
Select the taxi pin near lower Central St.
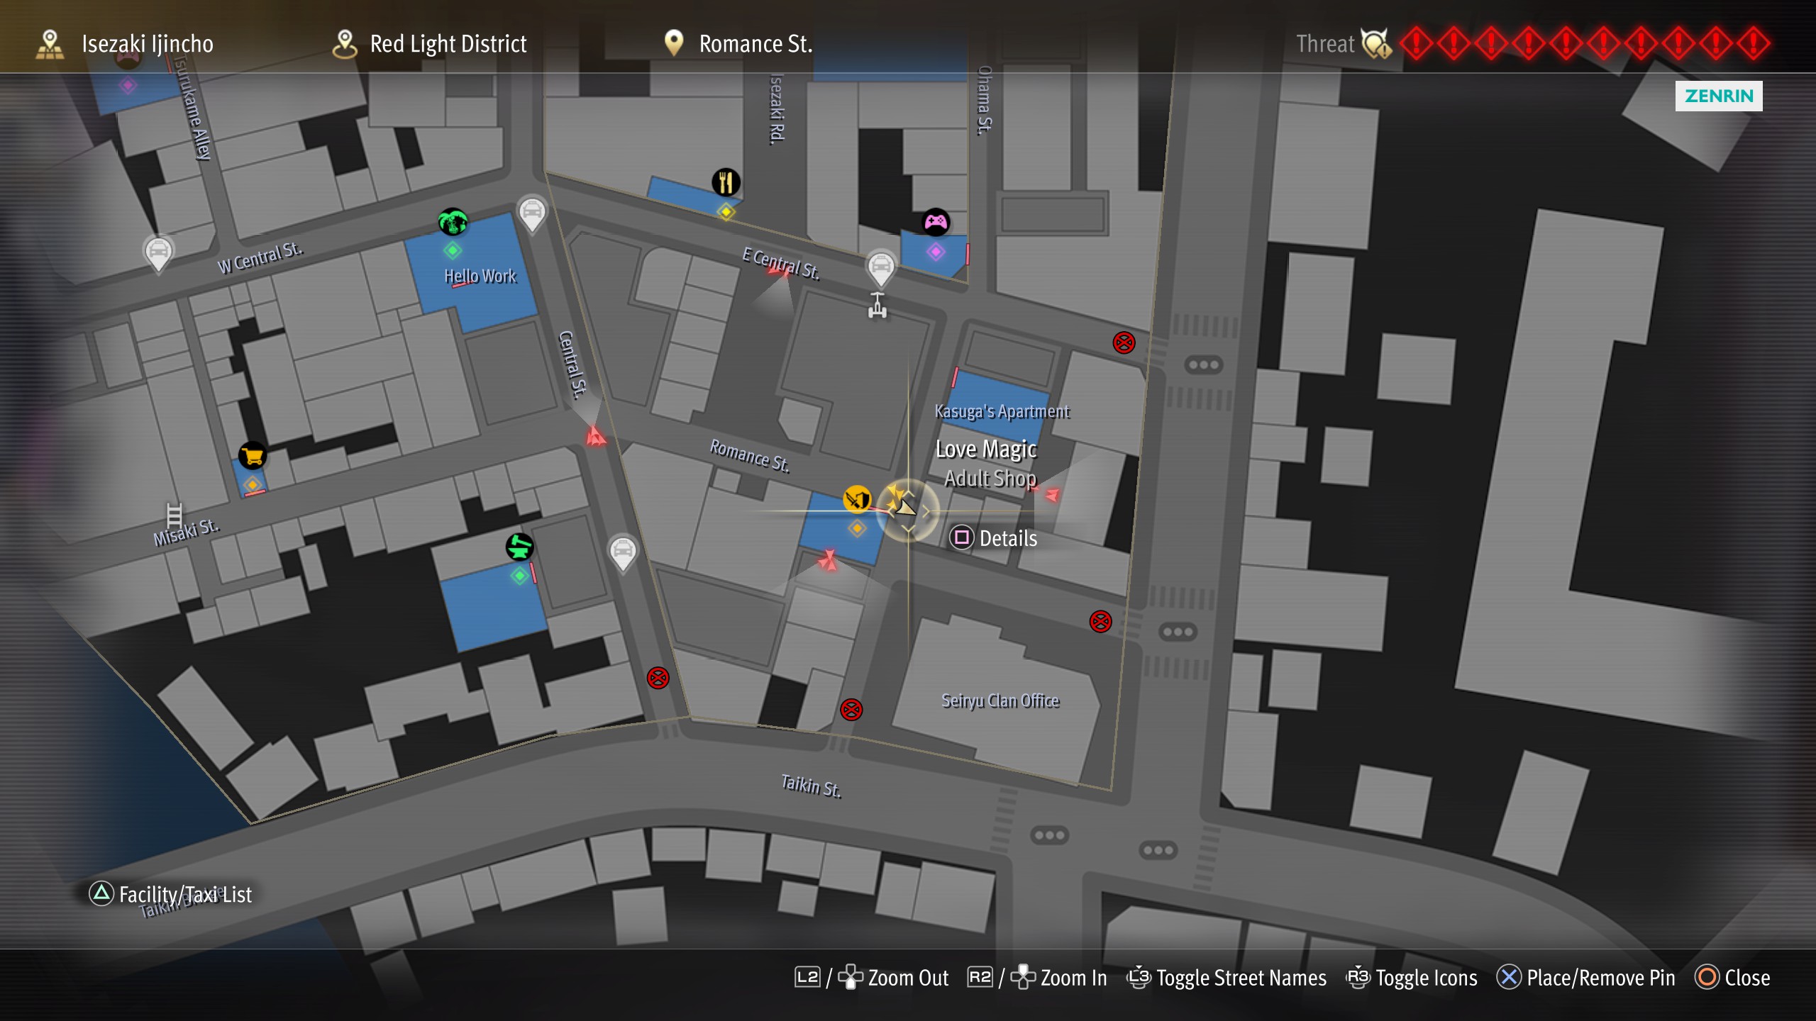tap(623, 552)
